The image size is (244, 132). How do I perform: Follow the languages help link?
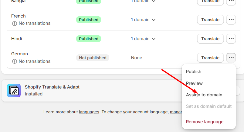(89, 112)
